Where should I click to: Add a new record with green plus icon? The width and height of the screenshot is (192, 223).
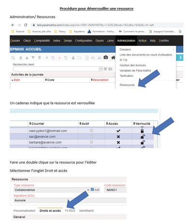(47, 58)
